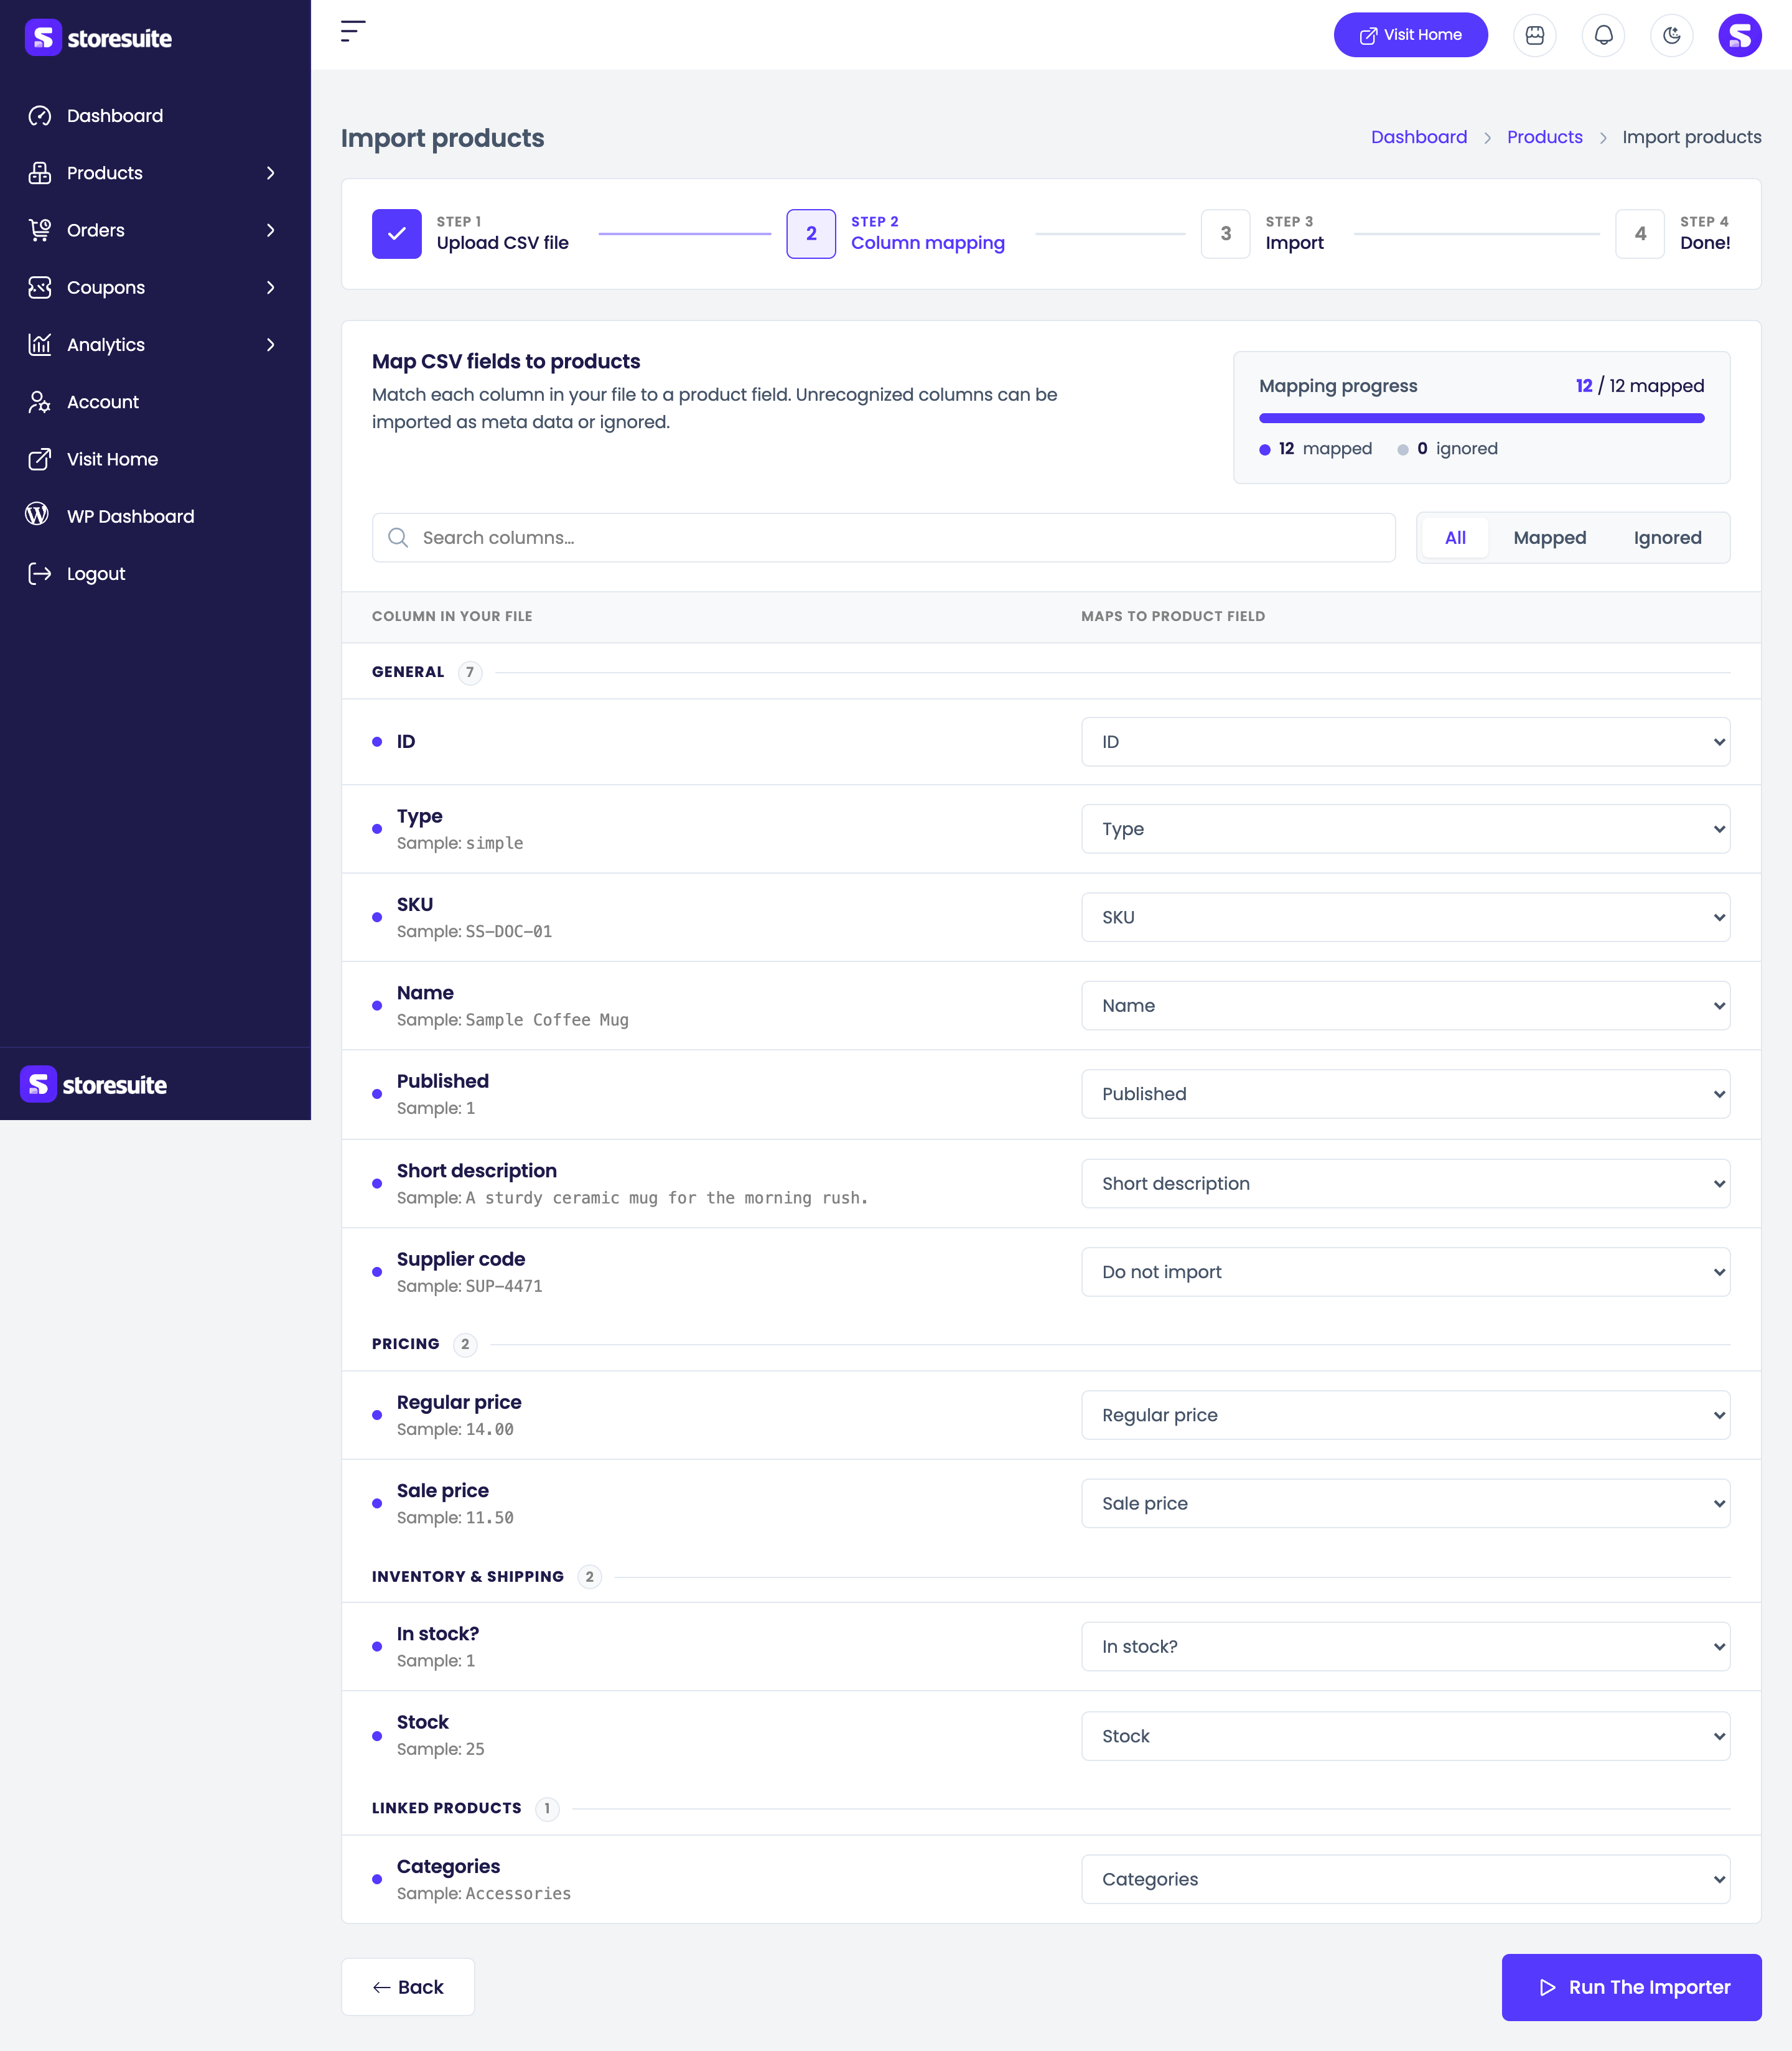1792x2051 pixels.
Task: Open the Published field mapping dropdown
Action: (1405, 1094)
